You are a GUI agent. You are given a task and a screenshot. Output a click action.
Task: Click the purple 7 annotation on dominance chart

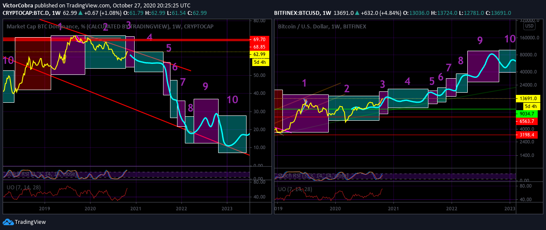(x=183, y=82)
